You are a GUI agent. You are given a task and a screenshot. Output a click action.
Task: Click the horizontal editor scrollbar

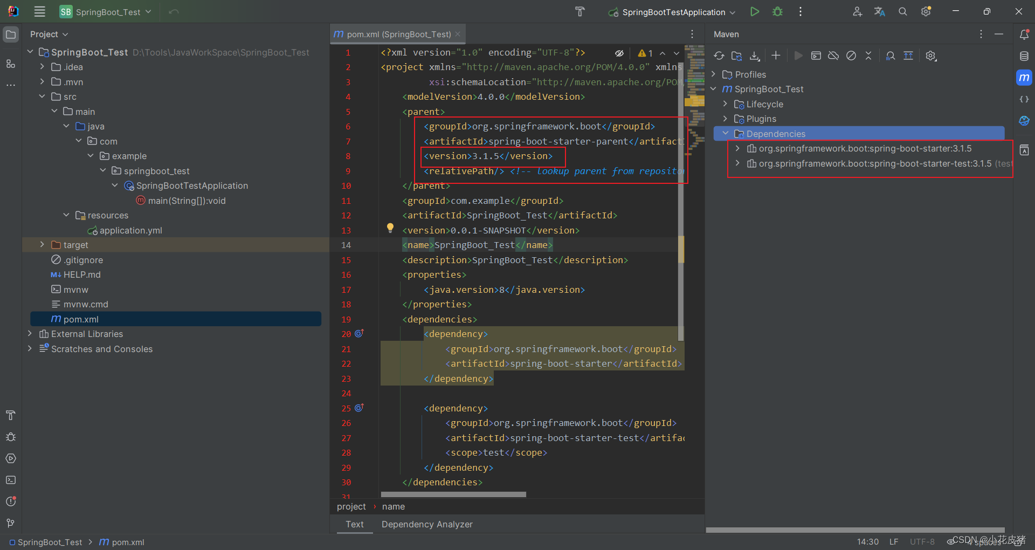tap(453, 494)
